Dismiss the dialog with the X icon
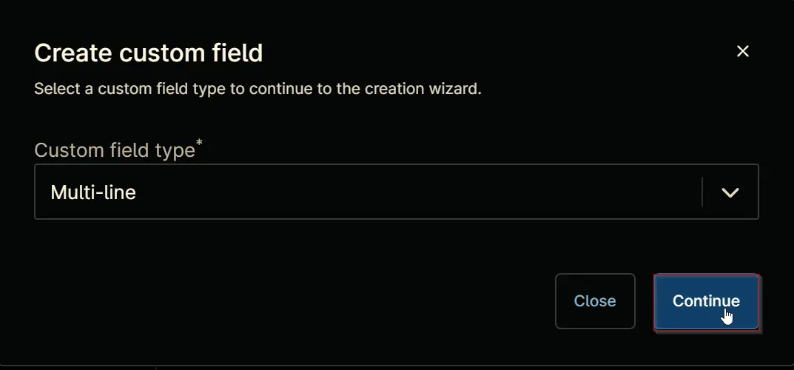The image size is (794, 370). tap(742, 51)
